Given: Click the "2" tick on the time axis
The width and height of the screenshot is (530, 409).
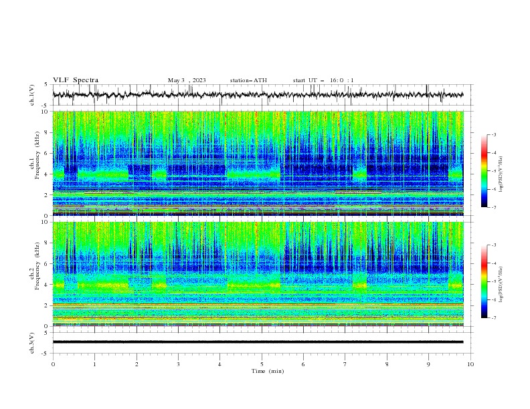Looking at the screenshot, I should (x=137, y=364).
